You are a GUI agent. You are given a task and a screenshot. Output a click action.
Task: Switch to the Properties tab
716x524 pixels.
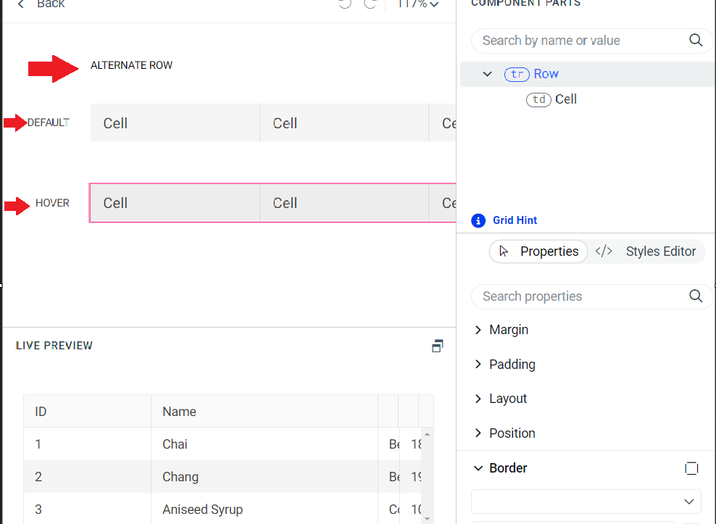[539, 251]
